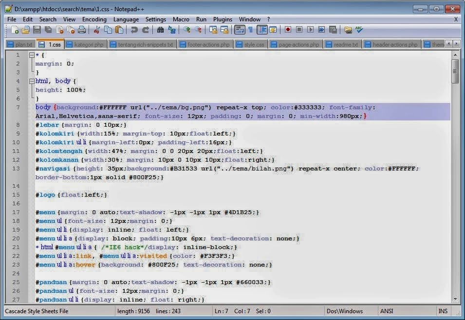Switch to the readme.txt tab

tap(342, 44)
